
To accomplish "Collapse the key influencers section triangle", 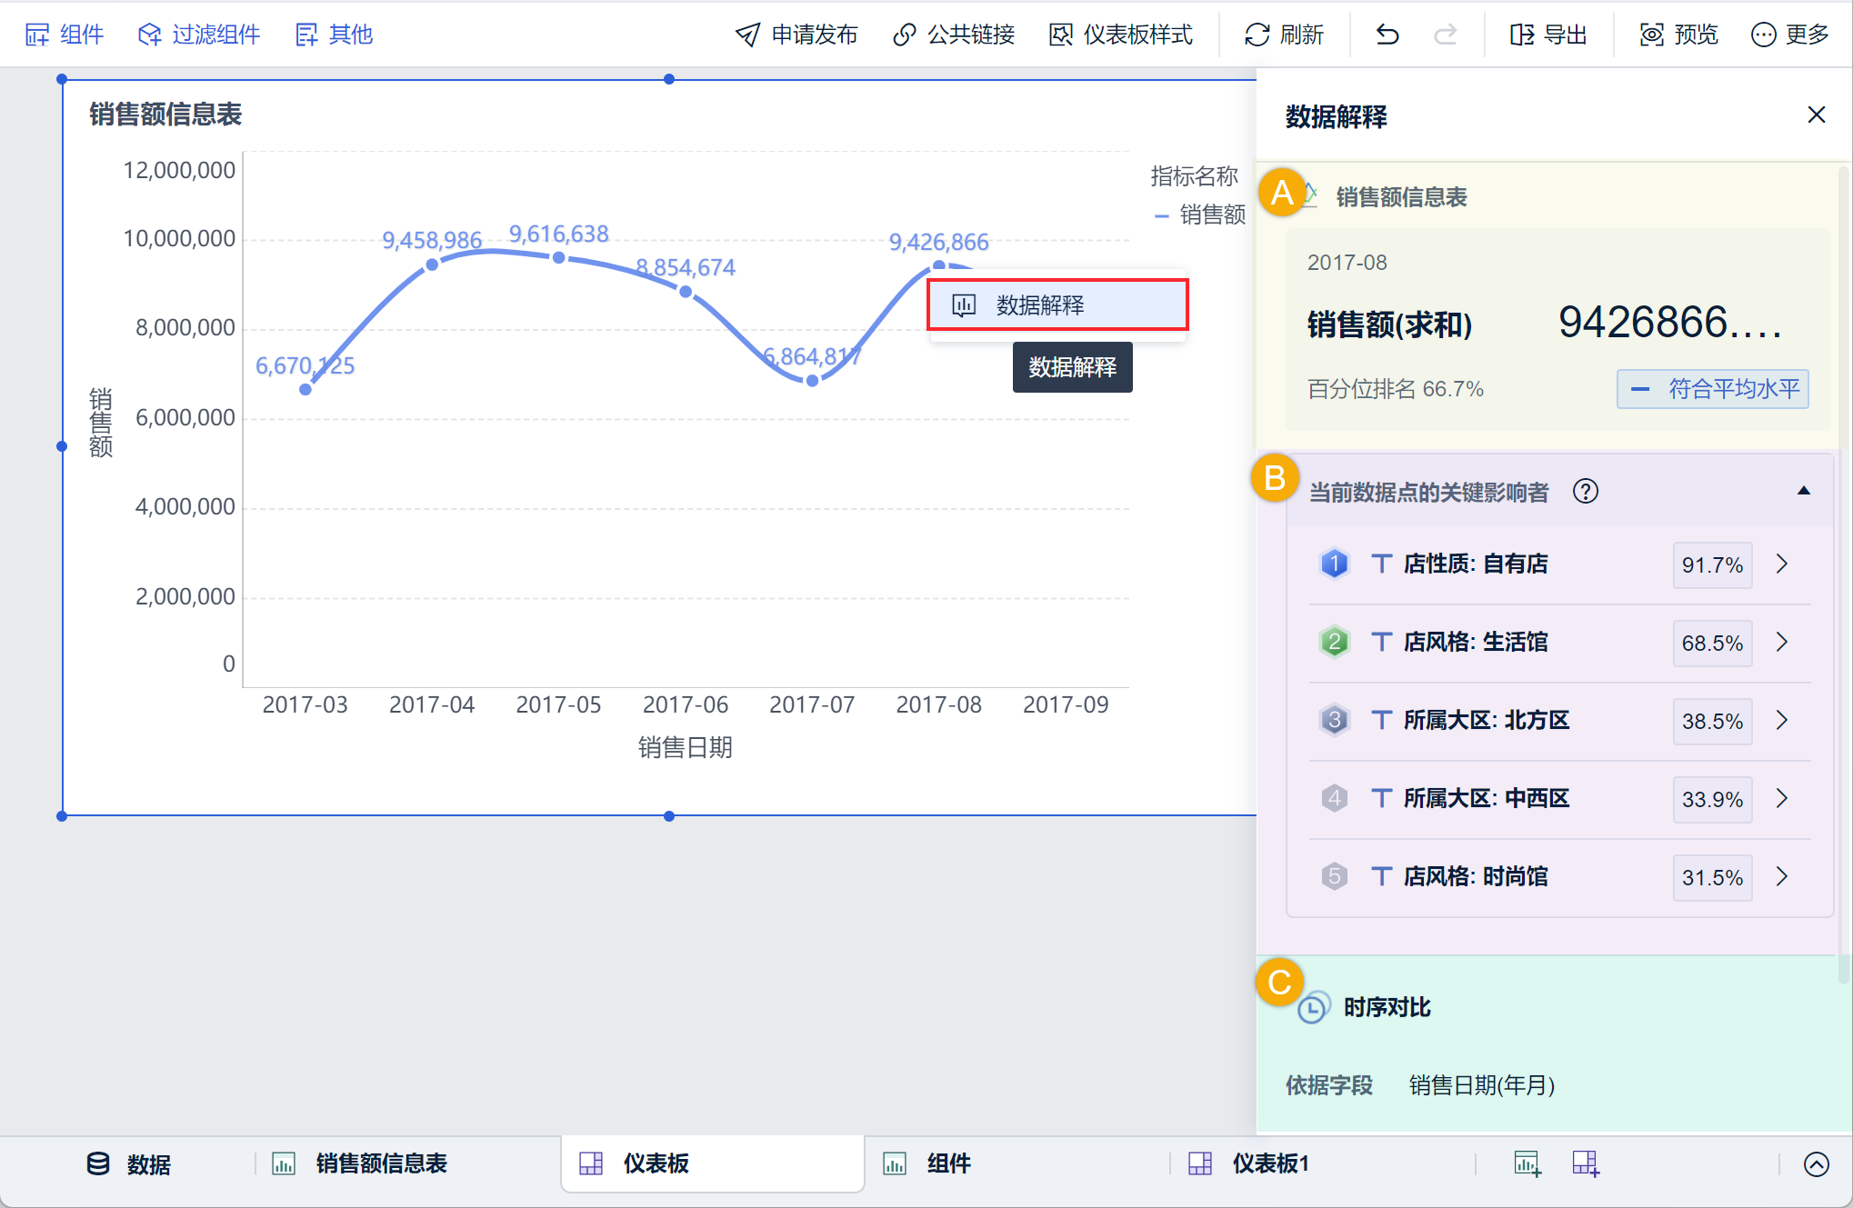I will click(x=1804, y=491).
